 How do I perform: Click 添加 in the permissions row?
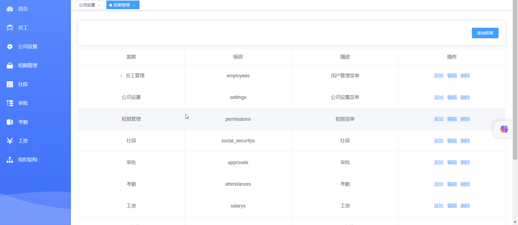(438, 119)
